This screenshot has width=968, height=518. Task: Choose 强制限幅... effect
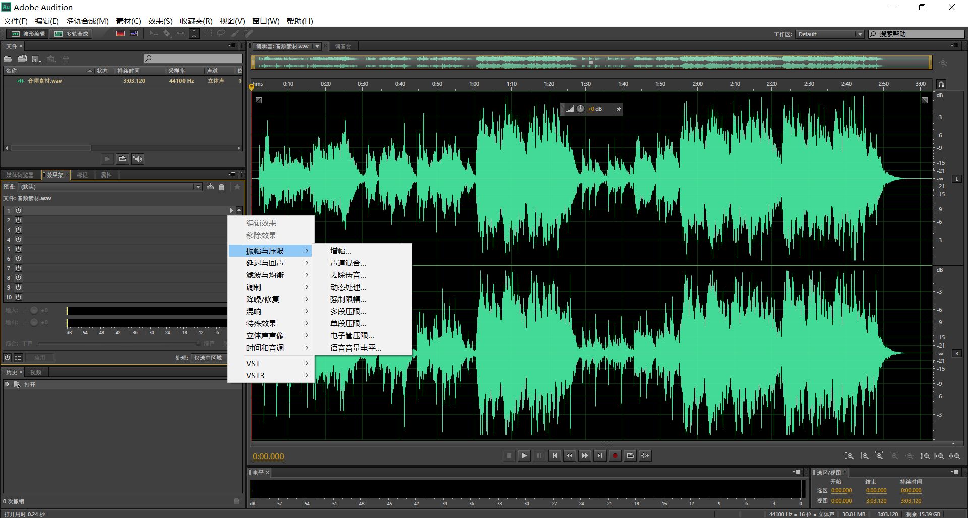pyautogui.click(x=362, y=299)
